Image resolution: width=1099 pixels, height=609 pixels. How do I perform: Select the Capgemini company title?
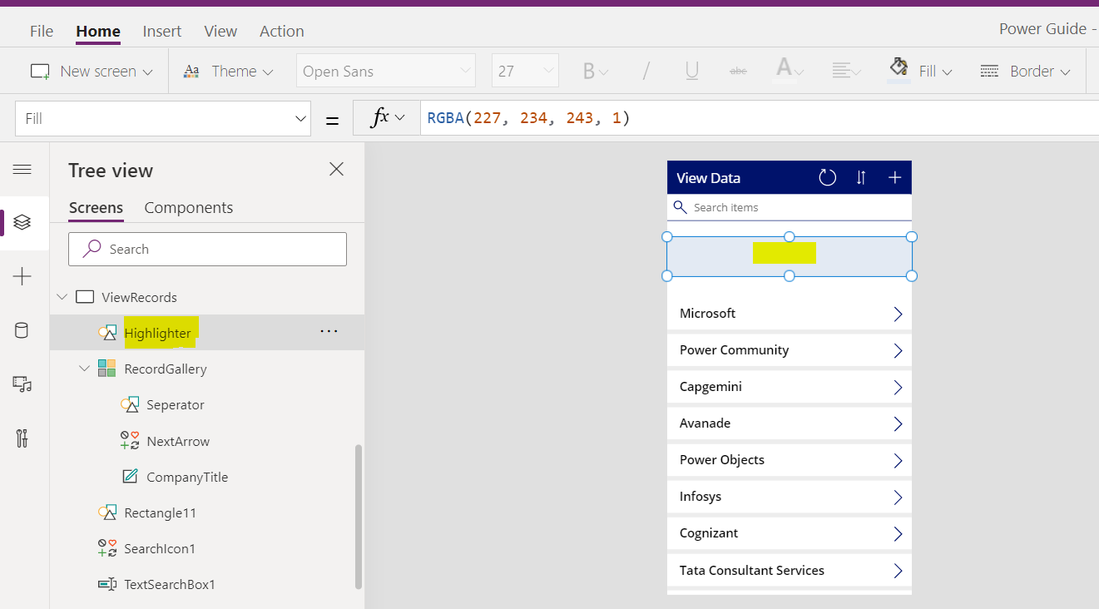click(710, 387)
